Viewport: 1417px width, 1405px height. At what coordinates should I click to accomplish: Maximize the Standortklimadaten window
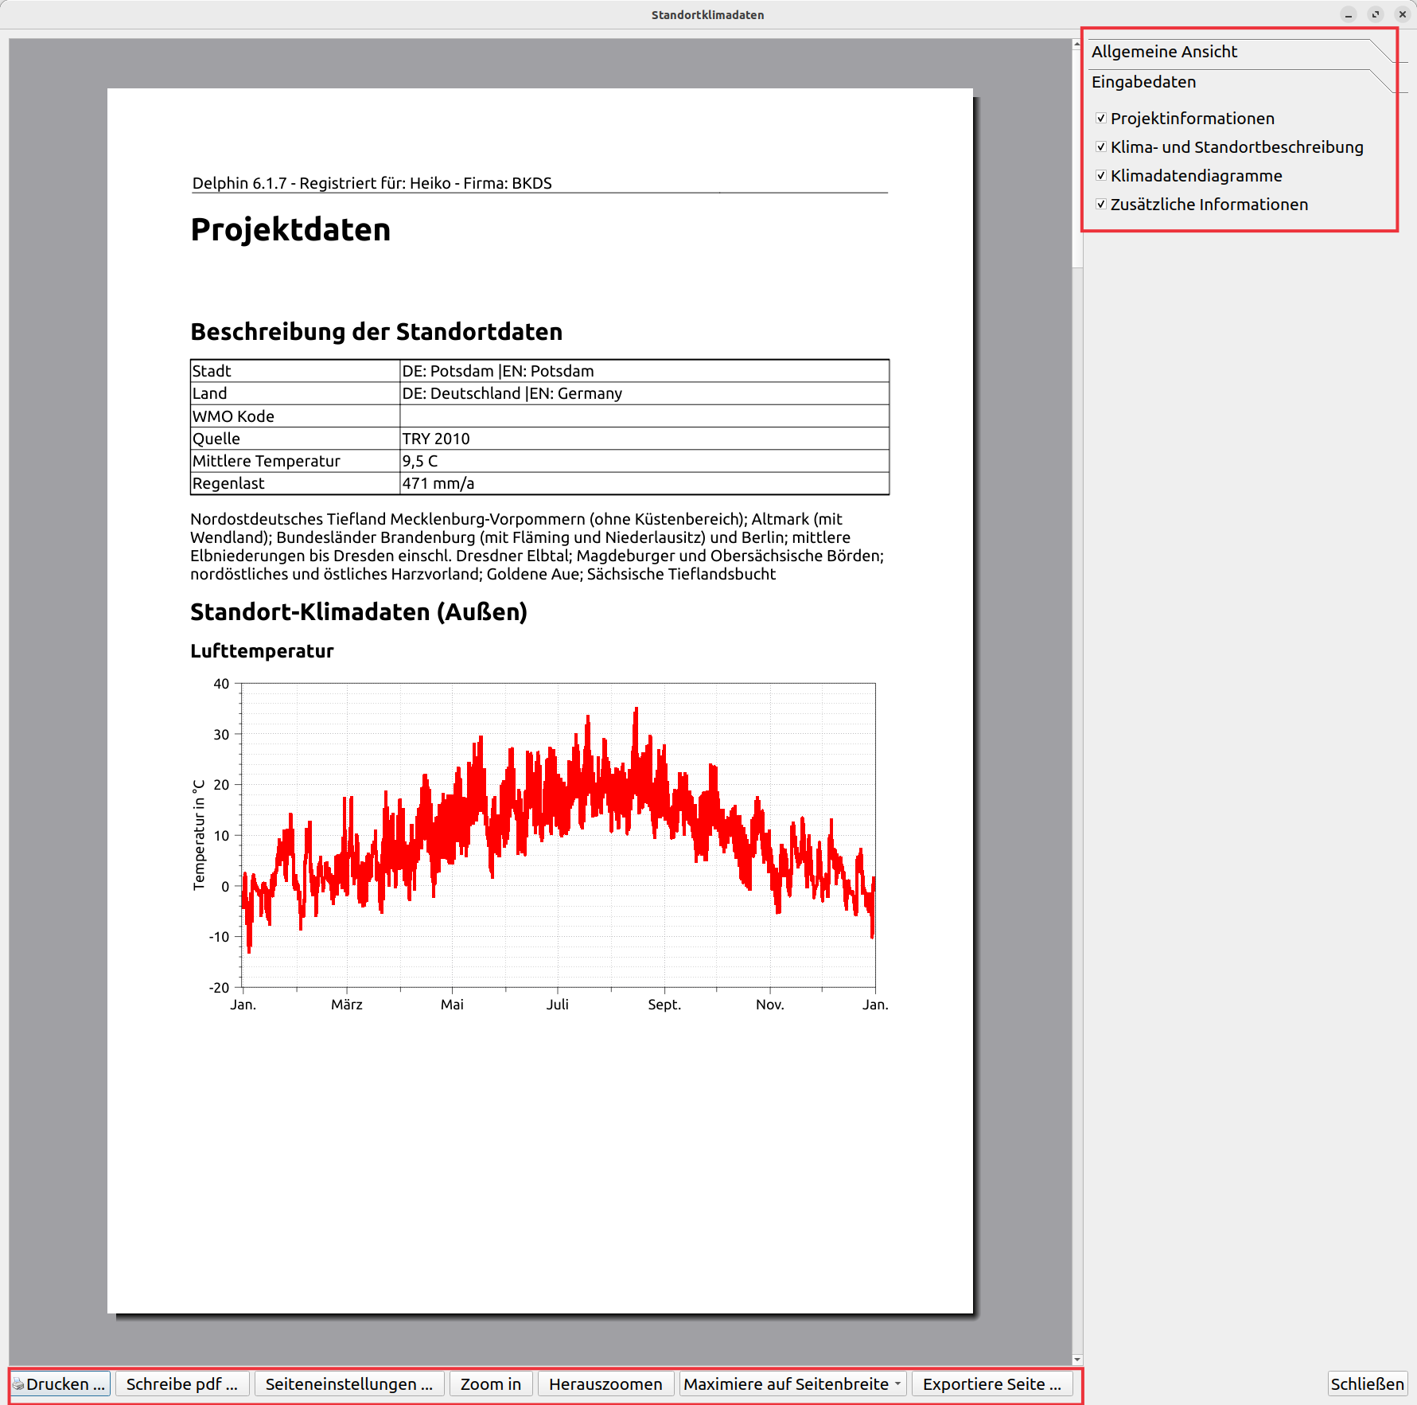coord(1376,14)
